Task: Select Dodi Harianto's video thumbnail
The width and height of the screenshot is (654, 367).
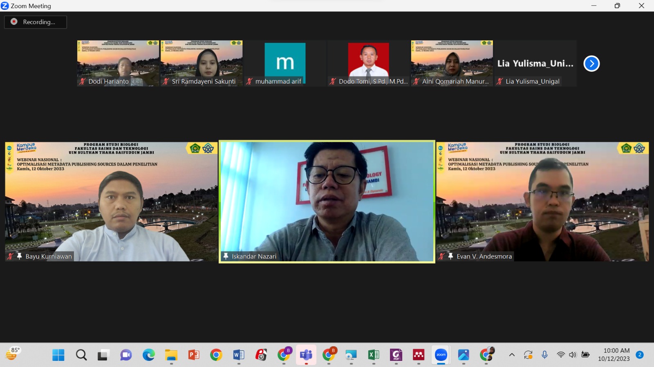Action: click(x=118, y=63)
